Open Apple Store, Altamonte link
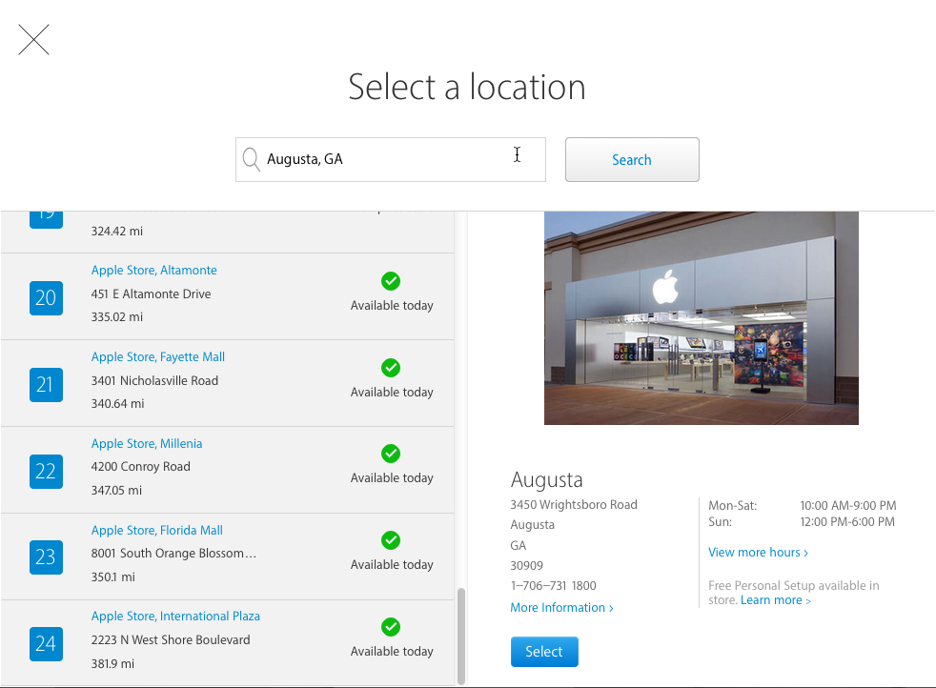The width and height of the screenshot is (936, 688). pos(154,271)
